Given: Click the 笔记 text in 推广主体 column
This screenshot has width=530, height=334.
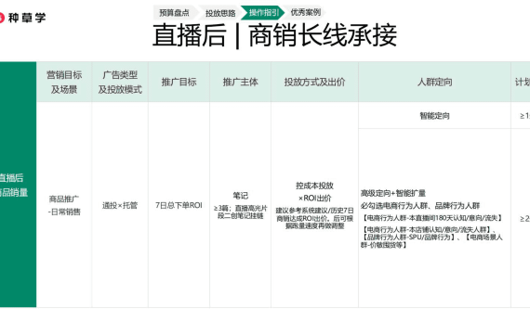Looking at the screenshot, I should click(240, 196).
